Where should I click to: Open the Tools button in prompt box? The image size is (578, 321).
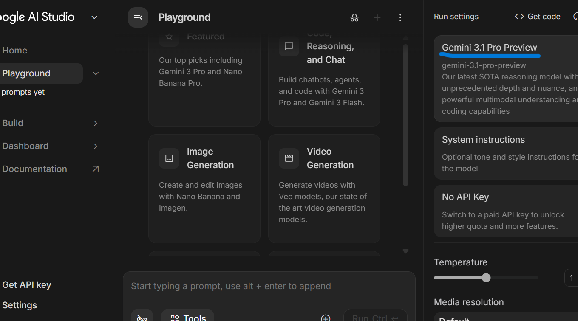coord(188,317)
